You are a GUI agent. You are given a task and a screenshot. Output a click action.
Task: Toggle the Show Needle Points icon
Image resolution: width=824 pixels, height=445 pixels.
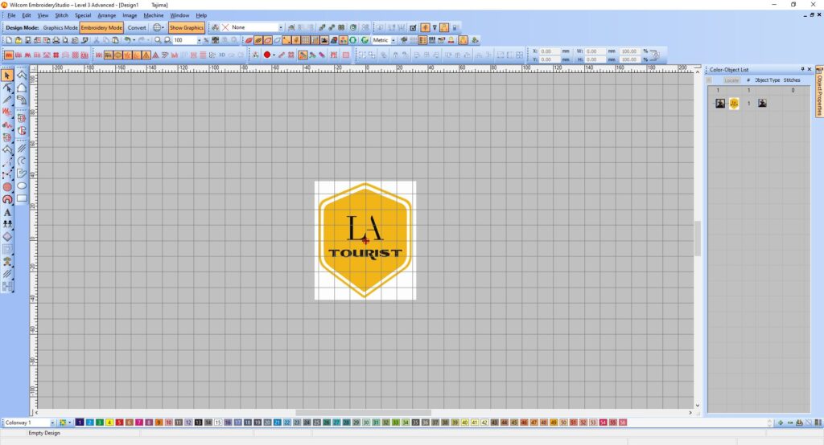click(286, 40)
